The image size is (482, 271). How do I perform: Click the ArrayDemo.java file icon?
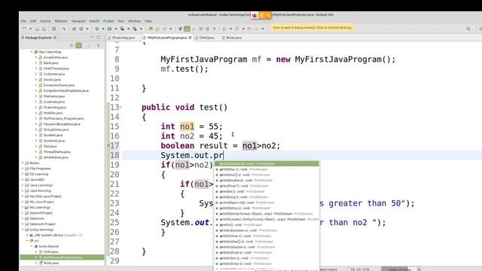pyautogui.click(x=40, y=57)
